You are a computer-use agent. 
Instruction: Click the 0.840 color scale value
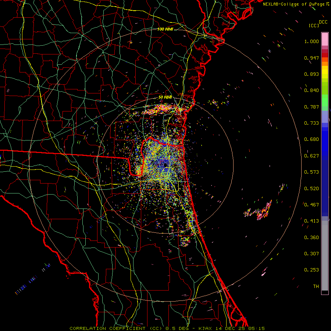pos(312,90)
